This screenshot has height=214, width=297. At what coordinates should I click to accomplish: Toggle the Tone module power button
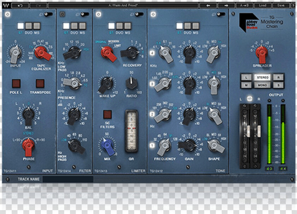pos(153,15)
